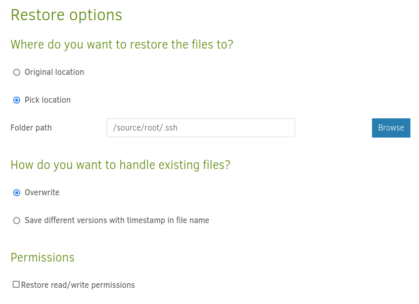419x304 pixels.
Task: Open the folder picker with Browse
Action: [391, 128]
